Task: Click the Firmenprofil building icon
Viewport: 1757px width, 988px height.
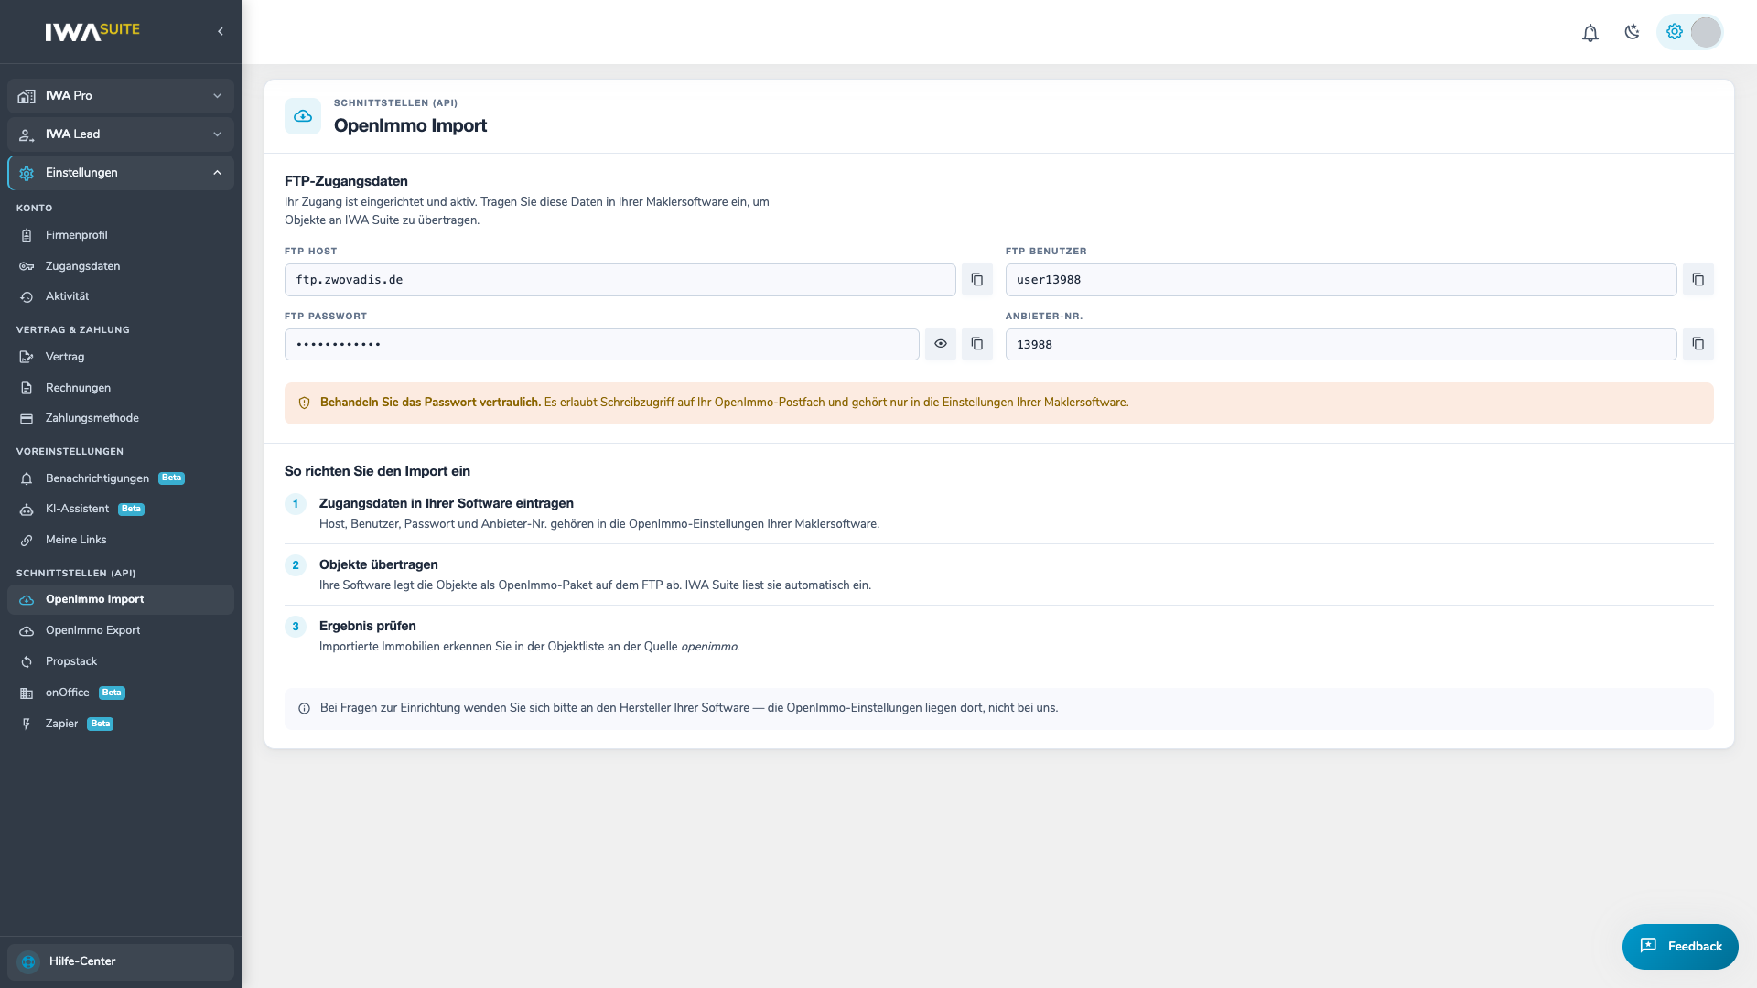Action: point(27,236)
